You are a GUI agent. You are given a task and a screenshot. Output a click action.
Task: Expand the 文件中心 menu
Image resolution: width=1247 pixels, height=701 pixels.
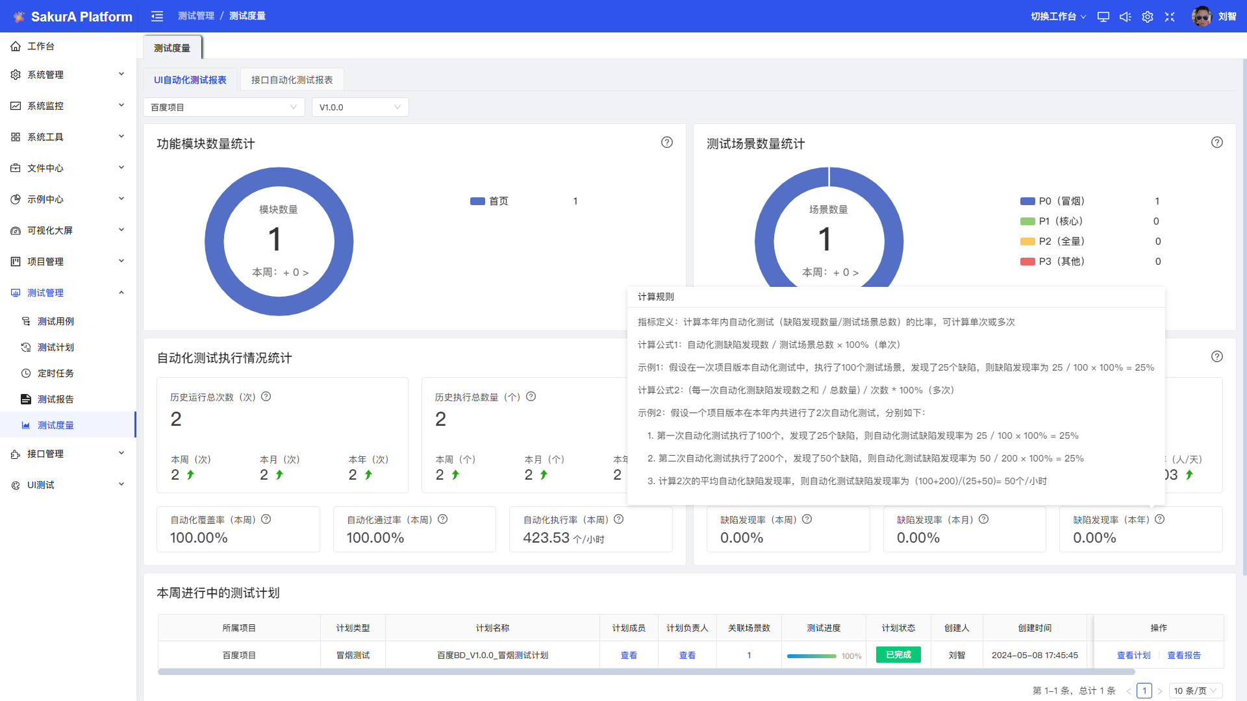(68, 168)
